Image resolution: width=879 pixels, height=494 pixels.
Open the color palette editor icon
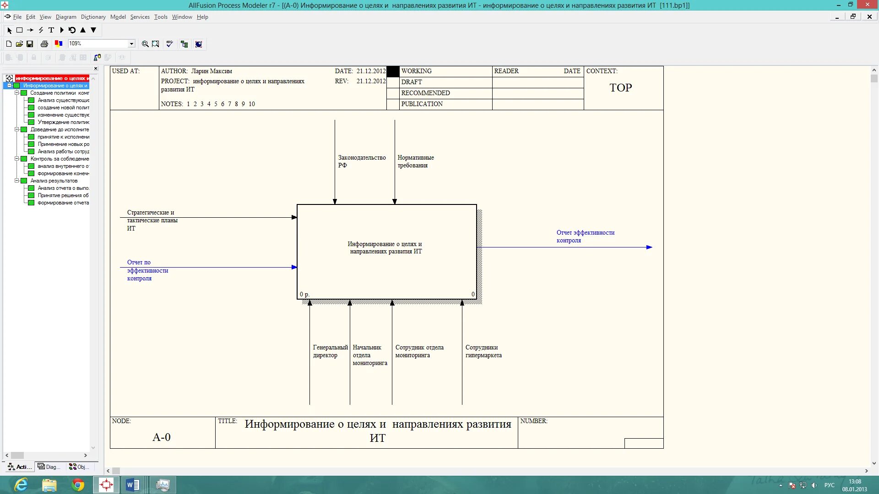point(59,44)
